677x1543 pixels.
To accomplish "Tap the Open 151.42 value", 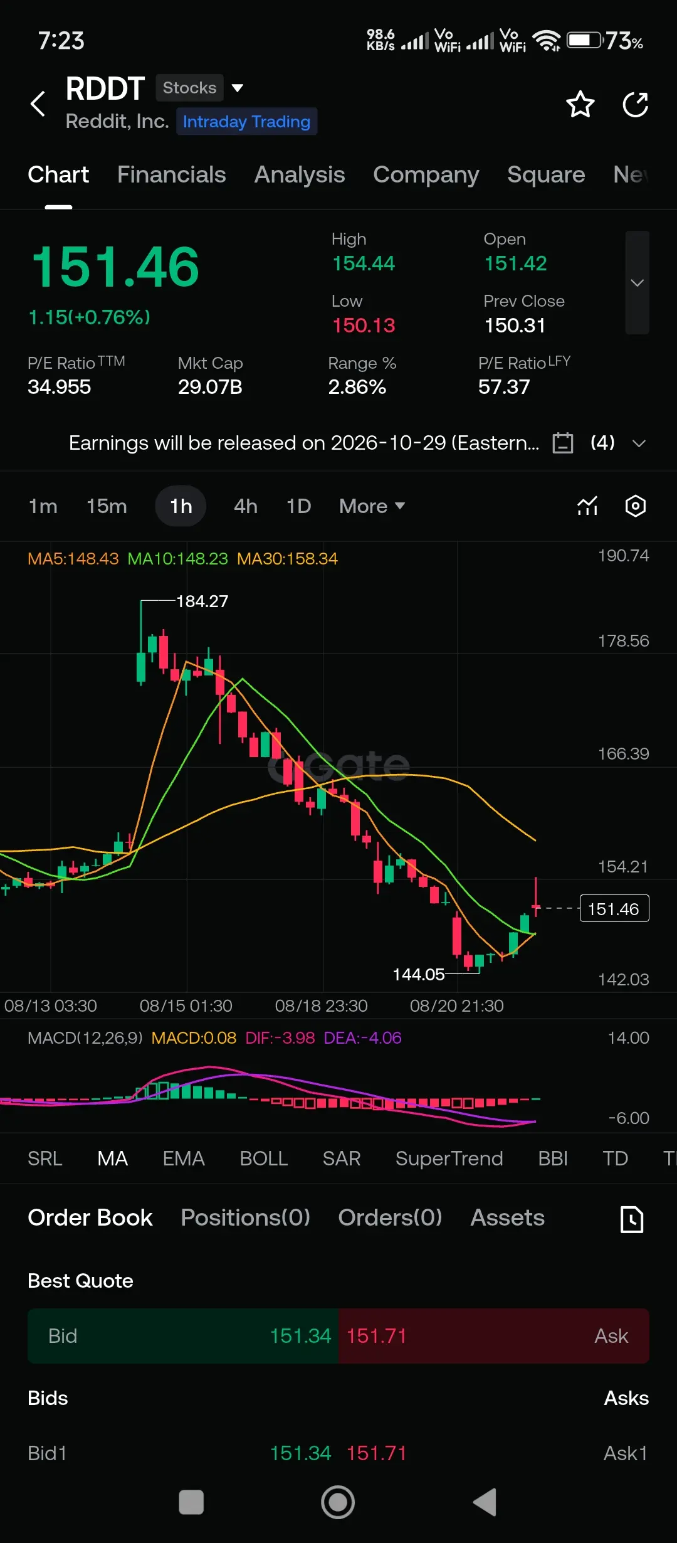I will [x=515, y=263].
